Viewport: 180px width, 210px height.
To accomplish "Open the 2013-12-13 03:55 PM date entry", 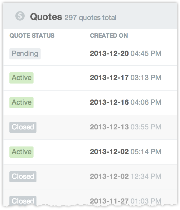I will [x=126, y=127].
